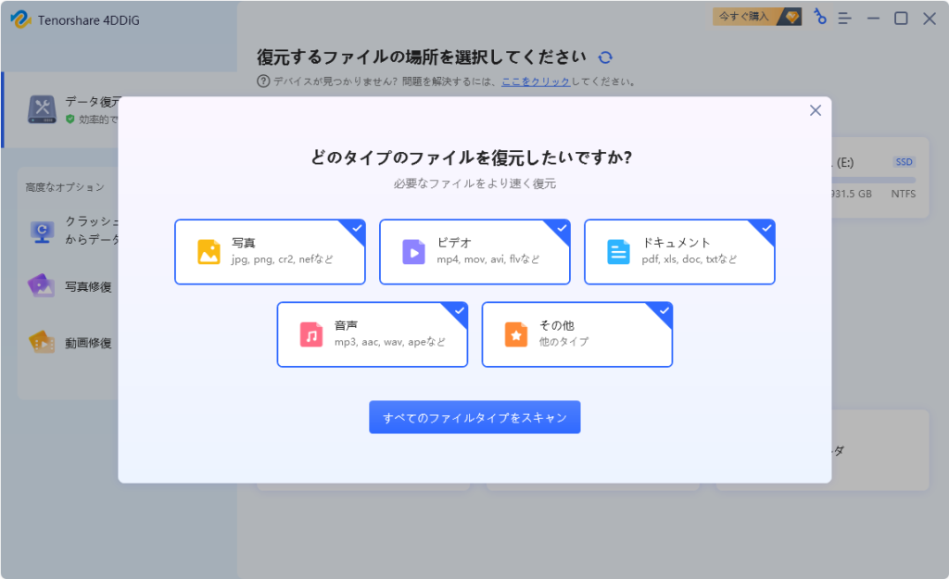This screenshot has height=579, width=949.
Task: Uncheck the その他 corner checkmark
Action: click(664, 311)
